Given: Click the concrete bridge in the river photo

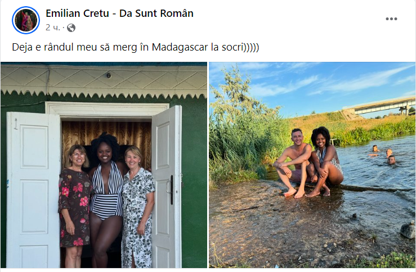Looking at the screenshot, I should 379,107.
